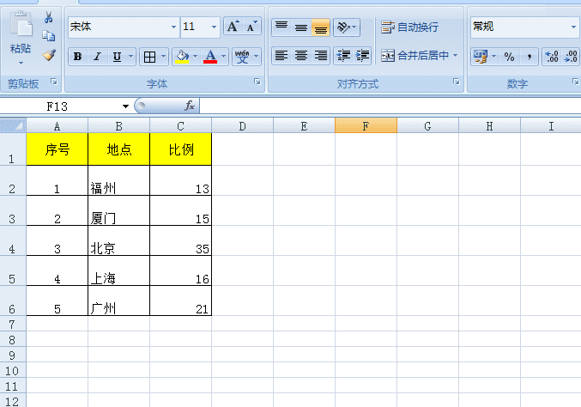Select the column D header
Screen dimensions: 581x407
(x=242, y=126)
